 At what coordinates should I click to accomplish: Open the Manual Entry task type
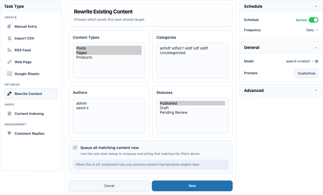[x=31, y=27]
